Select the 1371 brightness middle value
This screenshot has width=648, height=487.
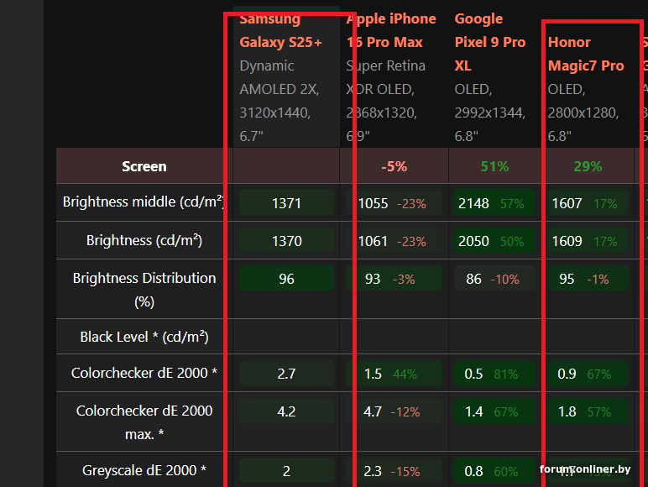pos(286,203)
